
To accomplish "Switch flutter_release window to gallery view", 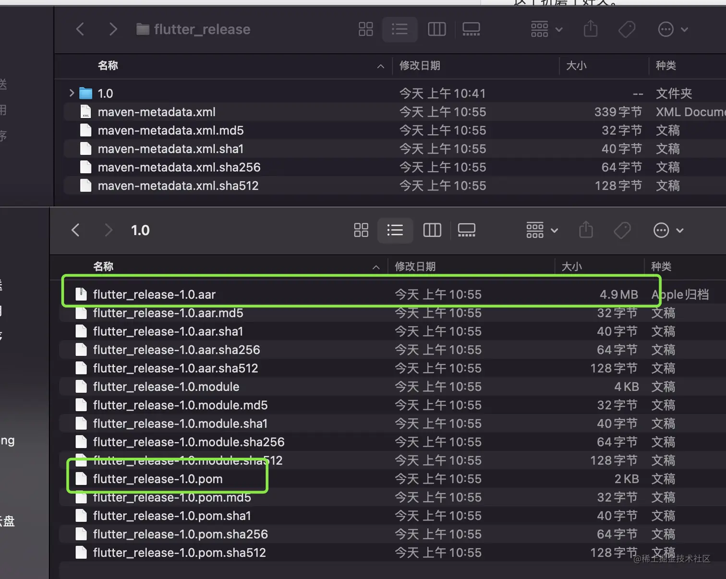I will 471,29.
